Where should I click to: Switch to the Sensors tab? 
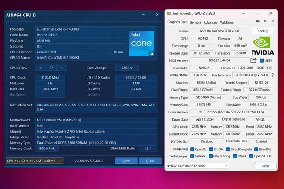click(195, 22)
